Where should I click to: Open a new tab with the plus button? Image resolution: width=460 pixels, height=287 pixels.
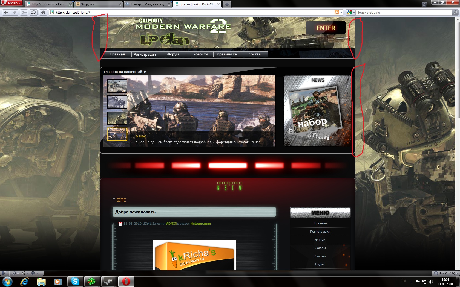(x=227, y=4)
